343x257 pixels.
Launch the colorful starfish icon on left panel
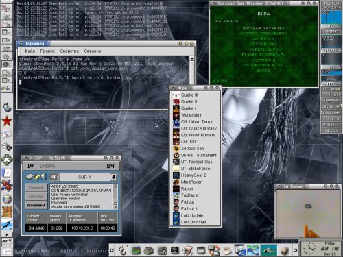pyautogui.click(x=7, y=186)
